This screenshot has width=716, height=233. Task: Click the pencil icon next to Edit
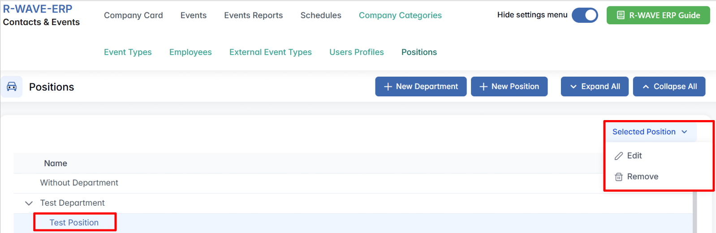pyautogui.click(x=619, y=156)
